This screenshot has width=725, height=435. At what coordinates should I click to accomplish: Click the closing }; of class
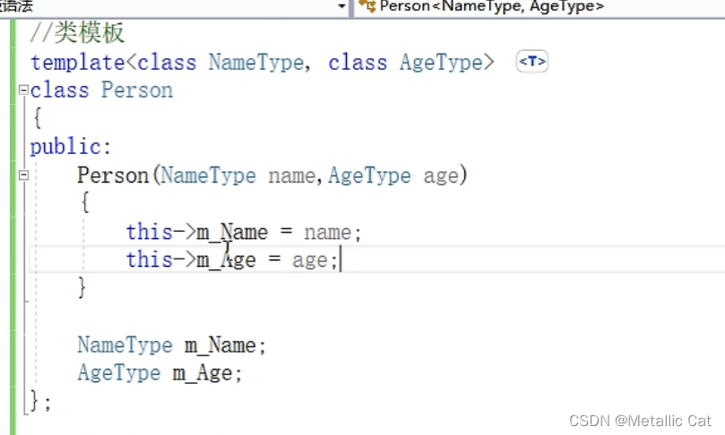(x=40, y=401)
